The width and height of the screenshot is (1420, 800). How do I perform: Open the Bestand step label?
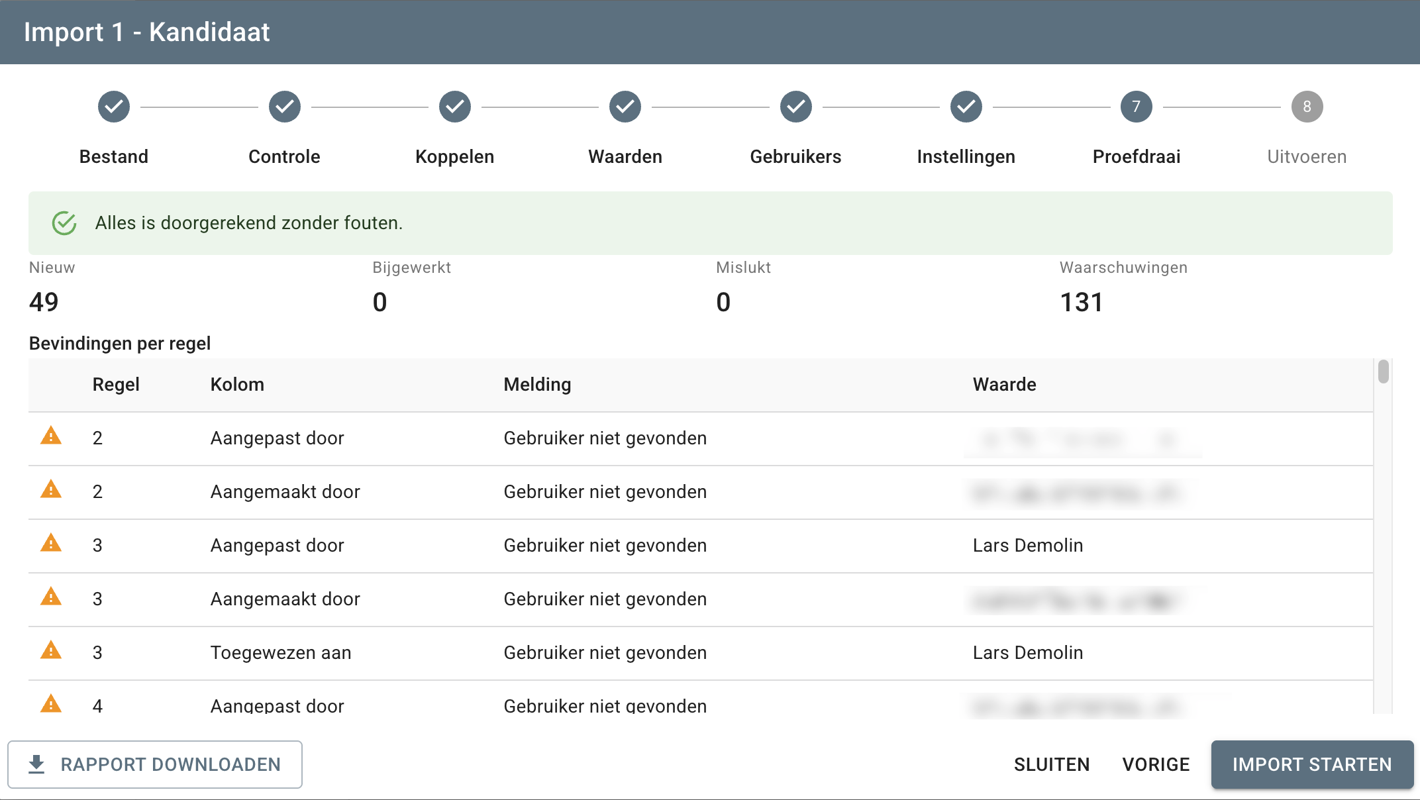pos(114,157)
